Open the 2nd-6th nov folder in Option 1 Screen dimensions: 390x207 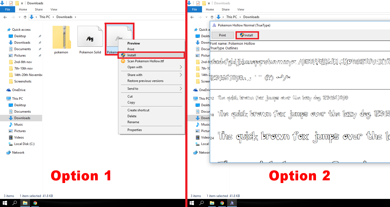point(23,62)
